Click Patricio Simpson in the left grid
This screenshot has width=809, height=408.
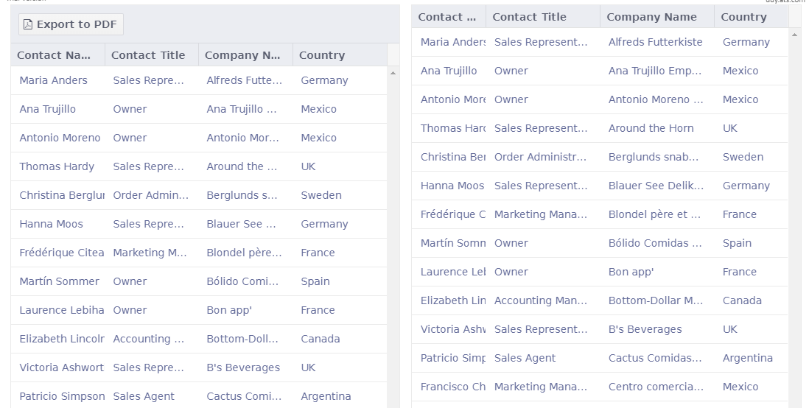click(x=62, y=396)
